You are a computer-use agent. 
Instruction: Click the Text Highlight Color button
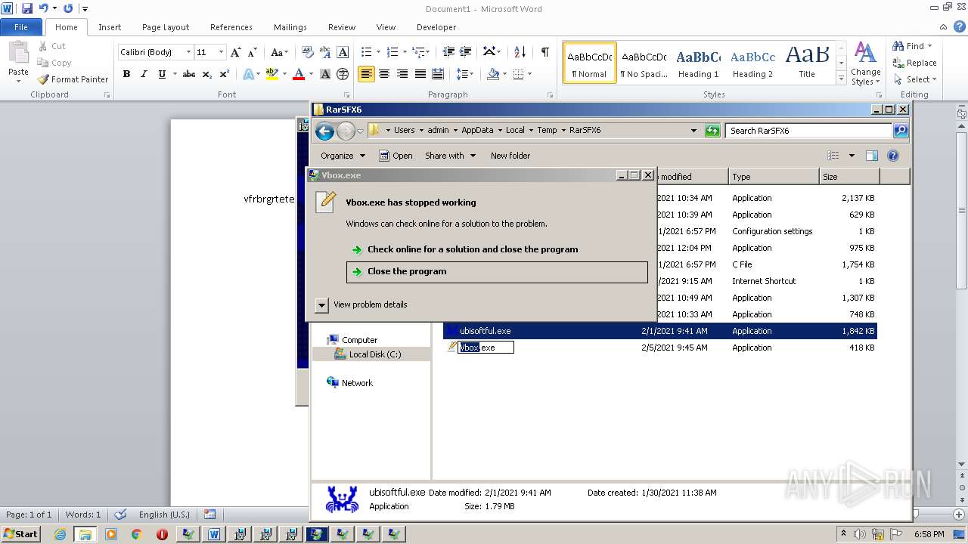tap(272, 74)
